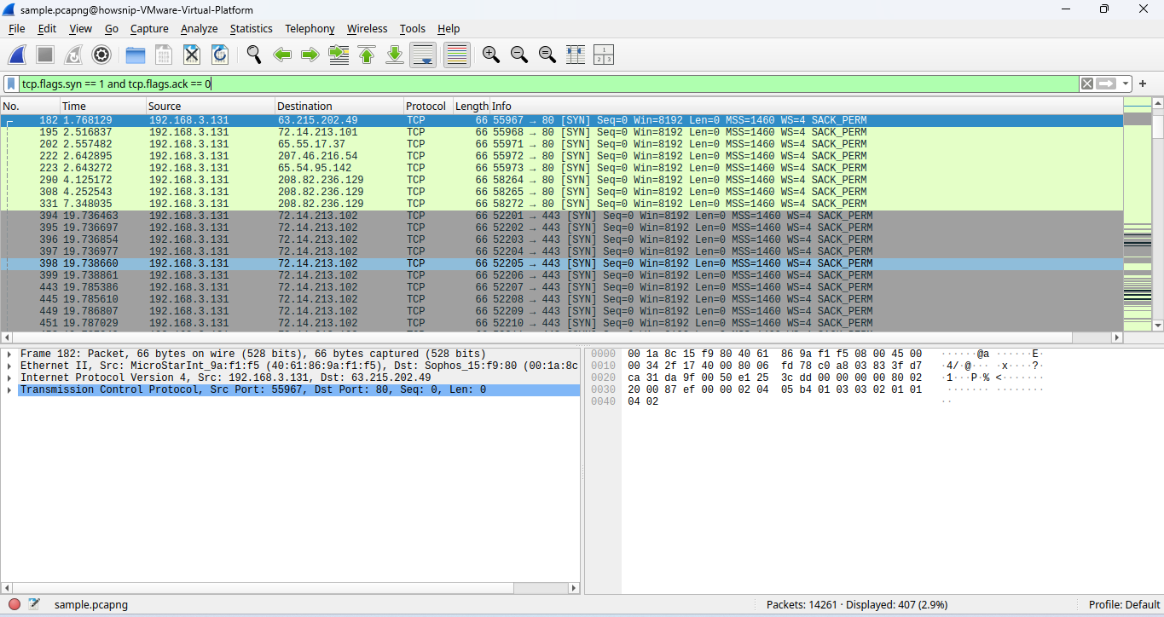1164x617 pixels.
Task: Go back in packet history
Action: point(282,55)
